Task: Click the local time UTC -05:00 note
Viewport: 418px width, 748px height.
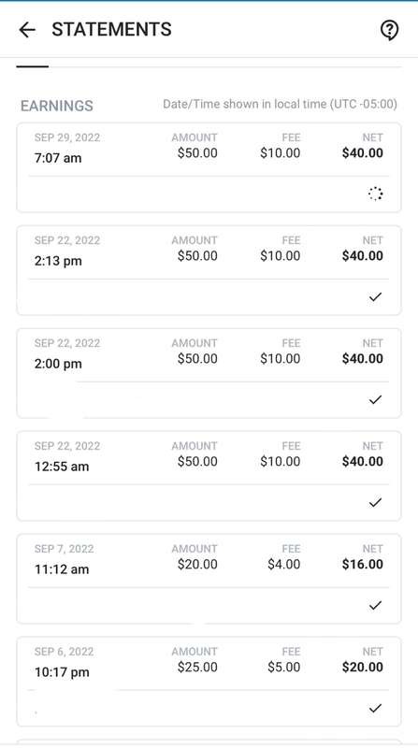Action: 281,104
